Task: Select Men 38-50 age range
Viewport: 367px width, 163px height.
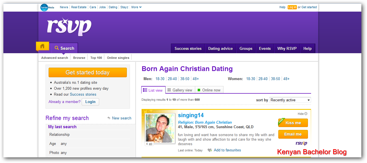Action: pyautogui.click(x=185, y=79)
